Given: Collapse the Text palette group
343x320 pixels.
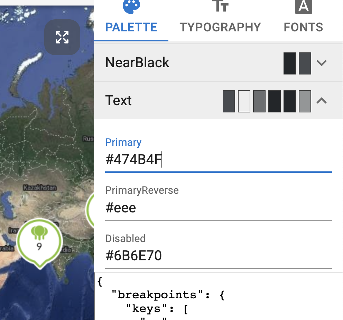Looking at the screenshot, I should pyautogui.click(x=322, y=101).
